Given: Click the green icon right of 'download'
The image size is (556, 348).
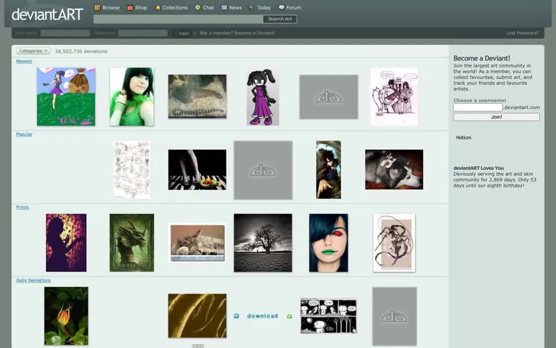Looking at the screenshot, I should (290, 316).
